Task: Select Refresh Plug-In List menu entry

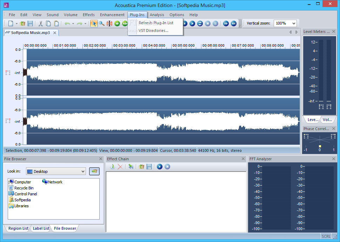Action: [156, 23]
